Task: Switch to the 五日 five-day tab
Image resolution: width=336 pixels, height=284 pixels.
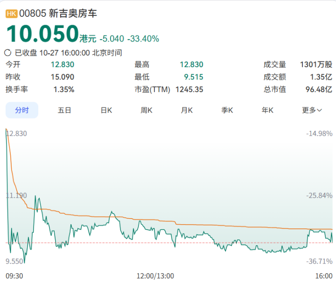Action: [x=64, y=110]
